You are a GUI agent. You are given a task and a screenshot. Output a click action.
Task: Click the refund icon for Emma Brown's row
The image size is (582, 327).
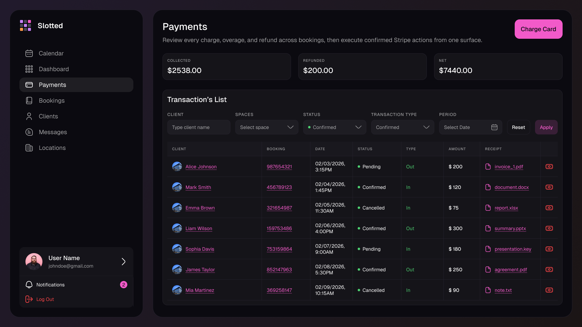[x=549, y=208]
